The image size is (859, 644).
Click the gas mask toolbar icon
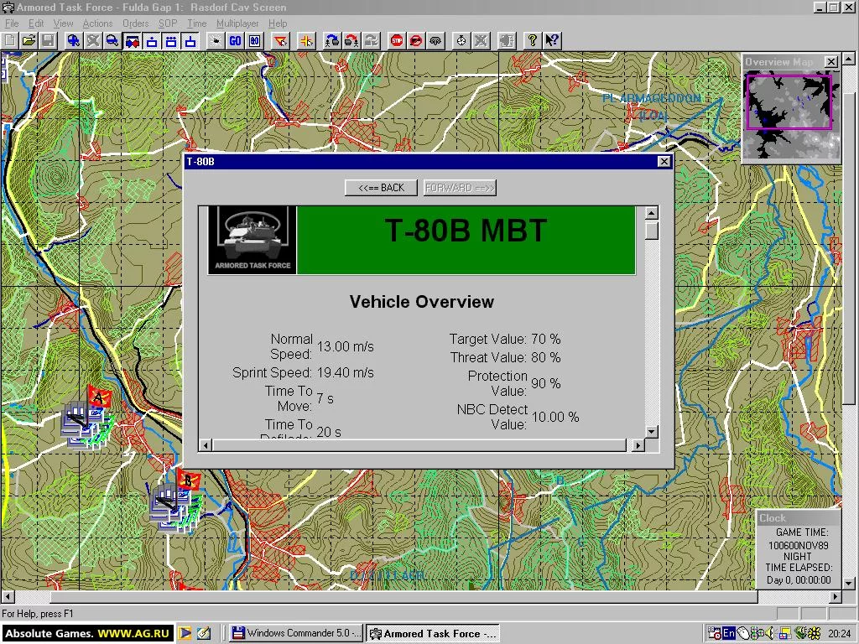pos(435,40)
